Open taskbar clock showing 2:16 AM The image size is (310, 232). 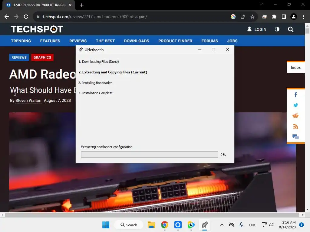[287, 225]
